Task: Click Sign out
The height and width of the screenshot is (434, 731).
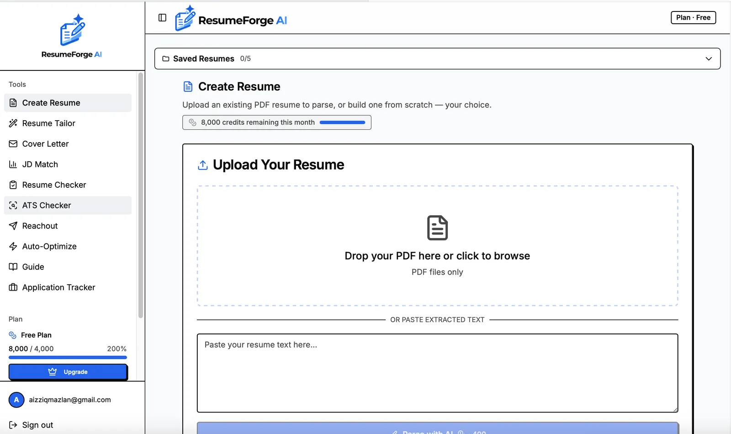Action: (37, 425)
